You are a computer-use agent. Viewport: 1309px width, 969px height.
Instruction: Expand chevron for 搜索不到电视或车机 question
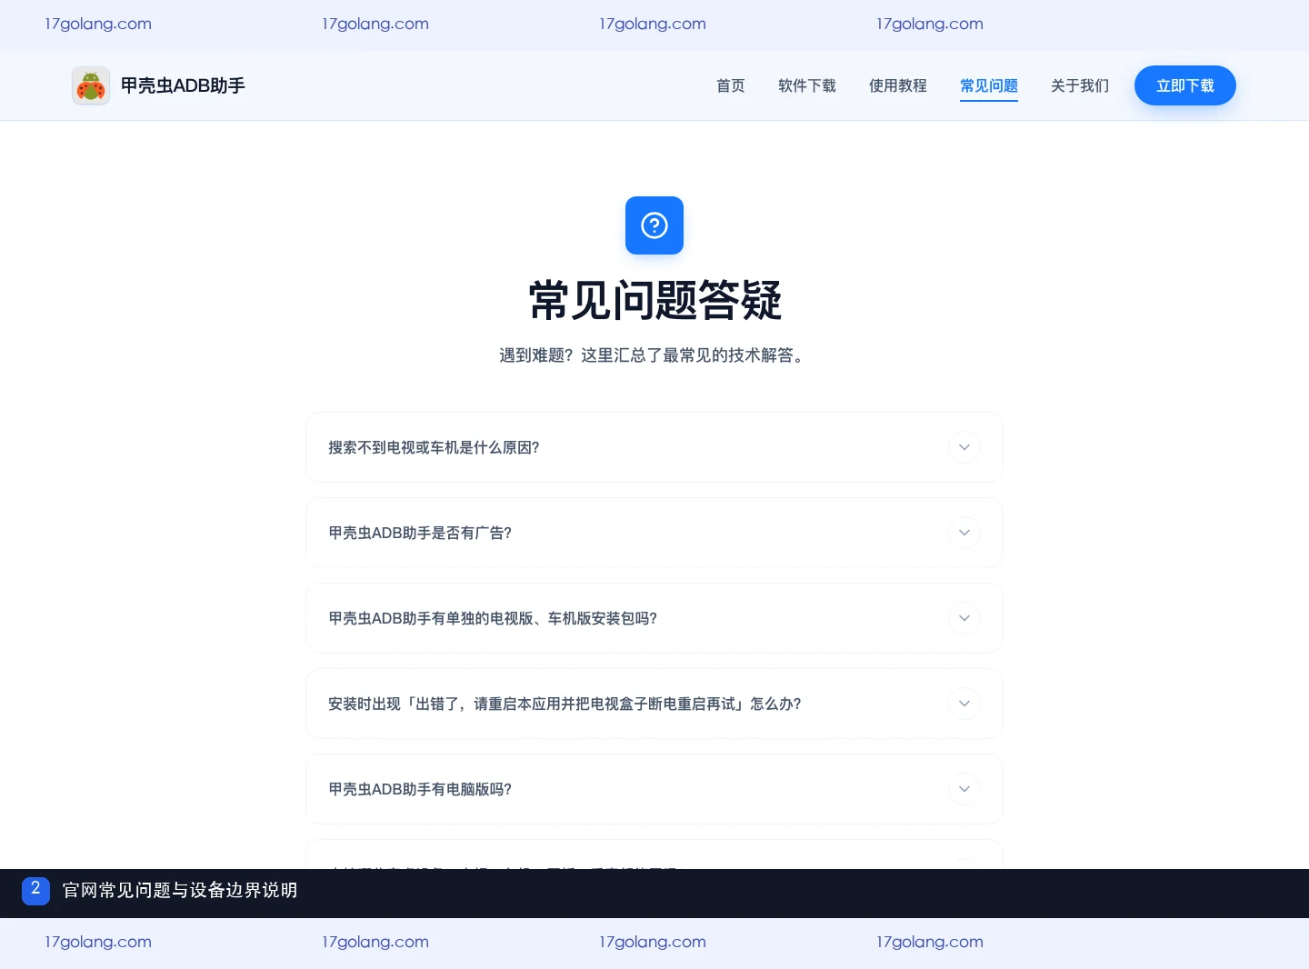tap(964, 447)
